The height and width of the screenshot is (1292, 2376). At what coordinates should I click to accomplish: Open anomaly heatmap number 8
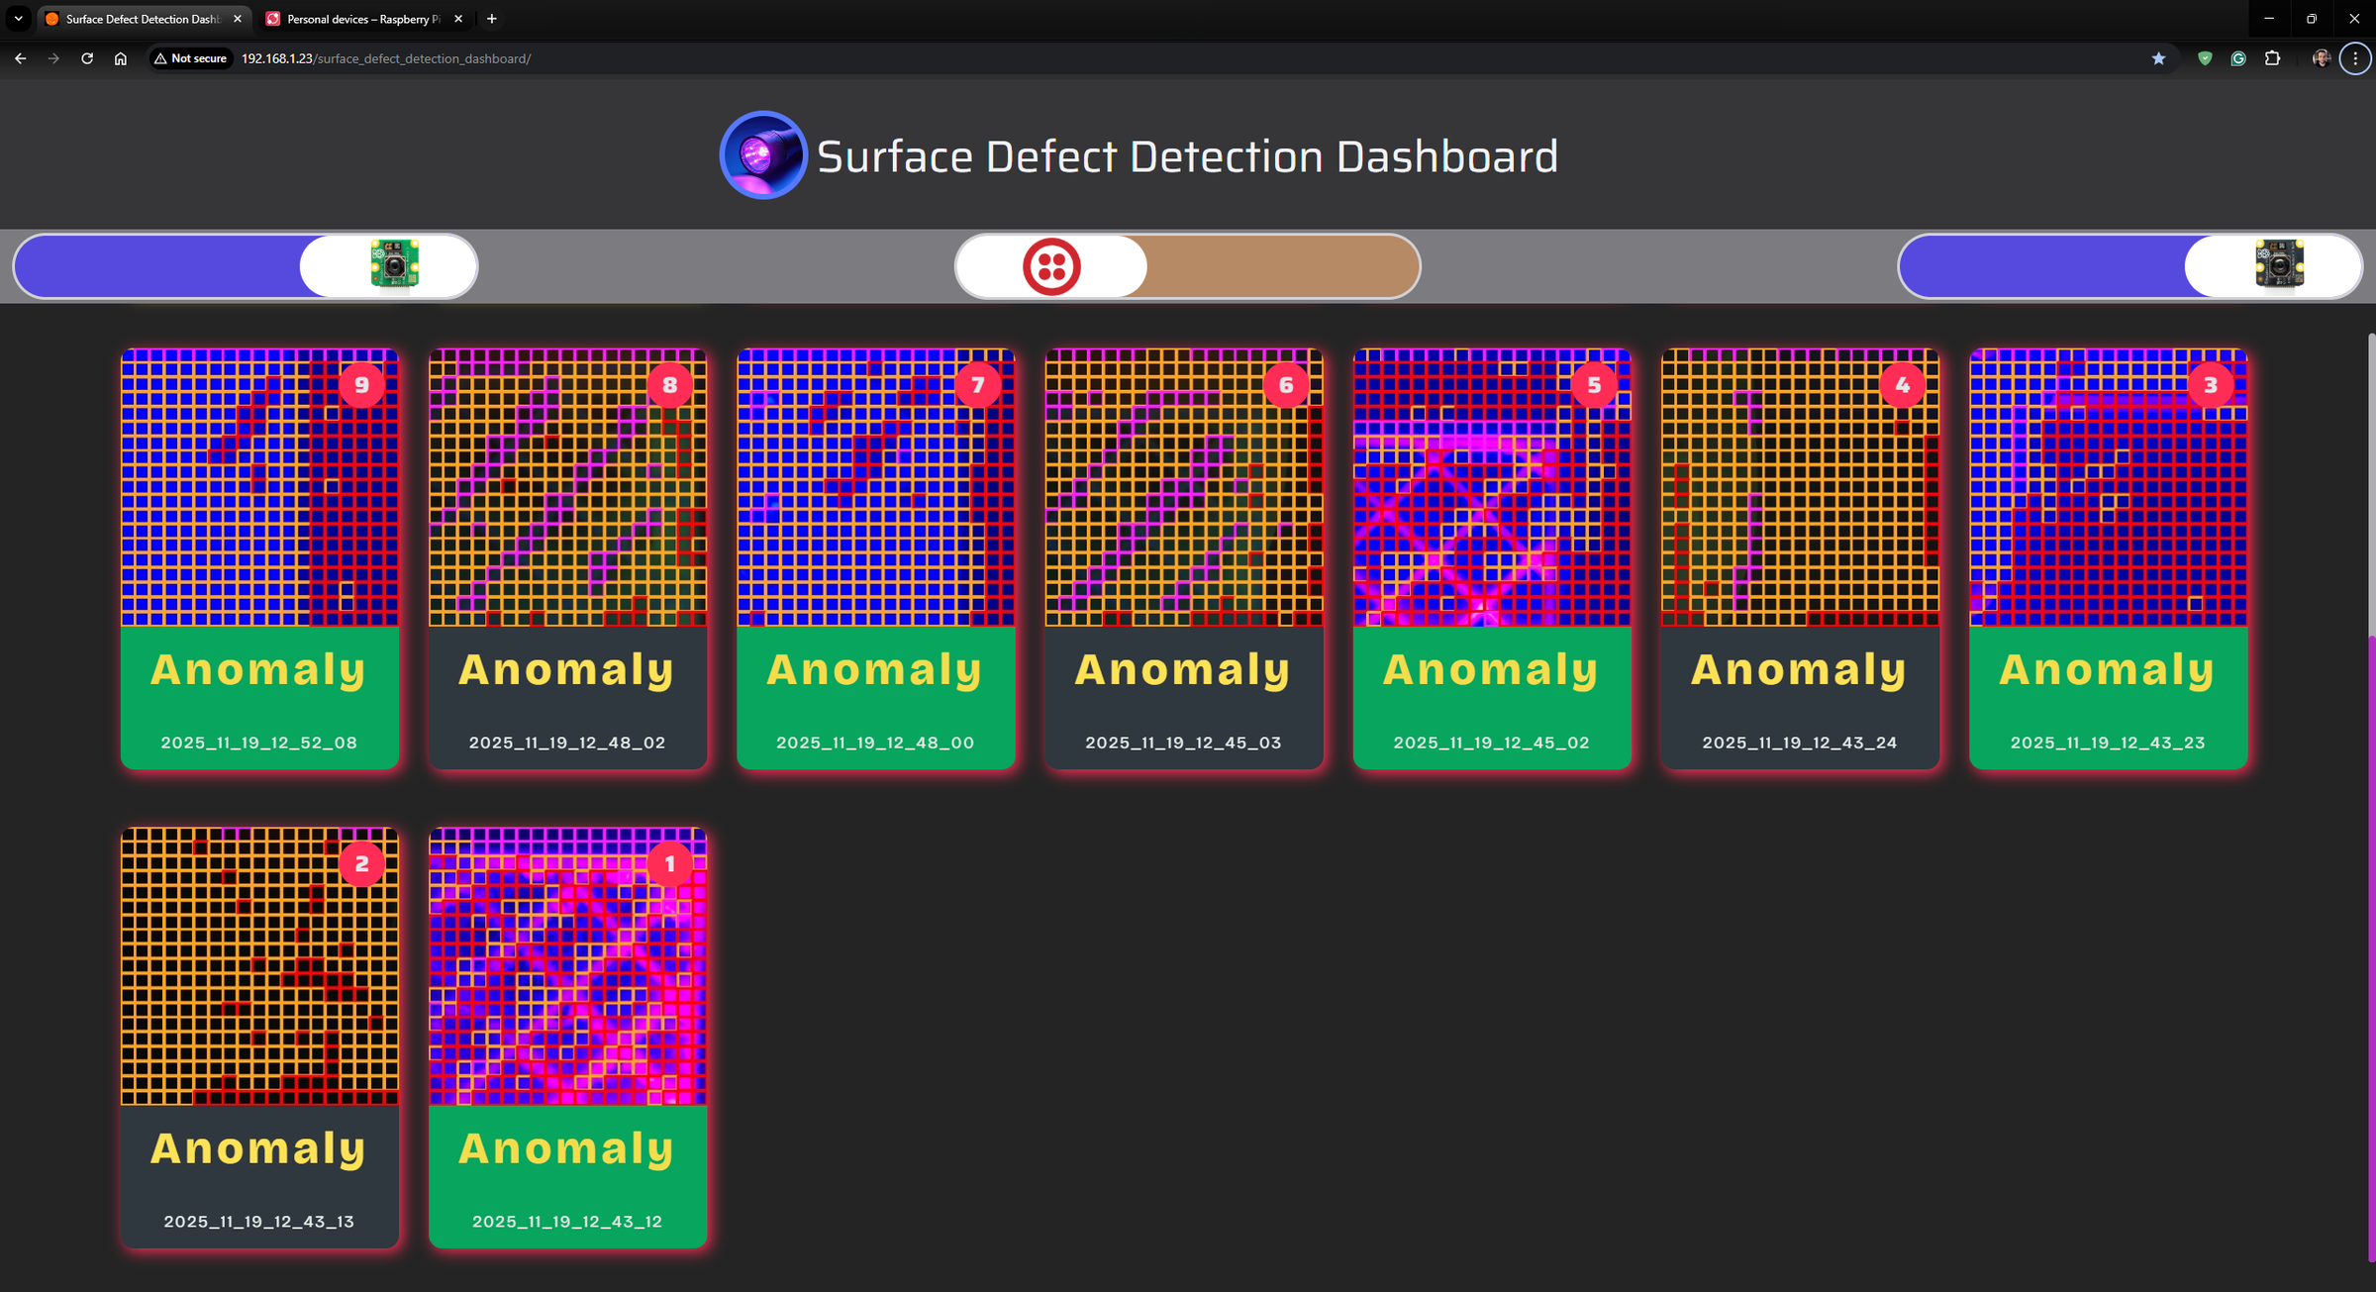pos(567,487)
